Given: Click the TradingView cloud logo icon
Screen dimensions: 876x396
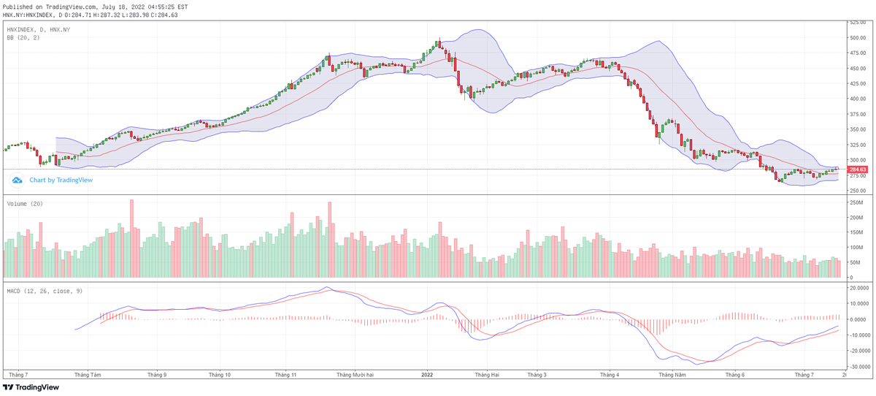Looking at the screenshot, I should [x=17, y=180].
